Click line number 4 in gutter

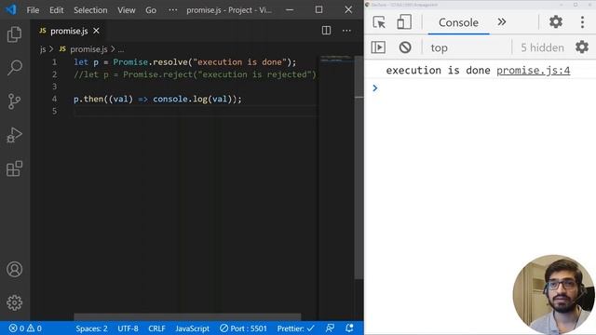coord(54,99)
